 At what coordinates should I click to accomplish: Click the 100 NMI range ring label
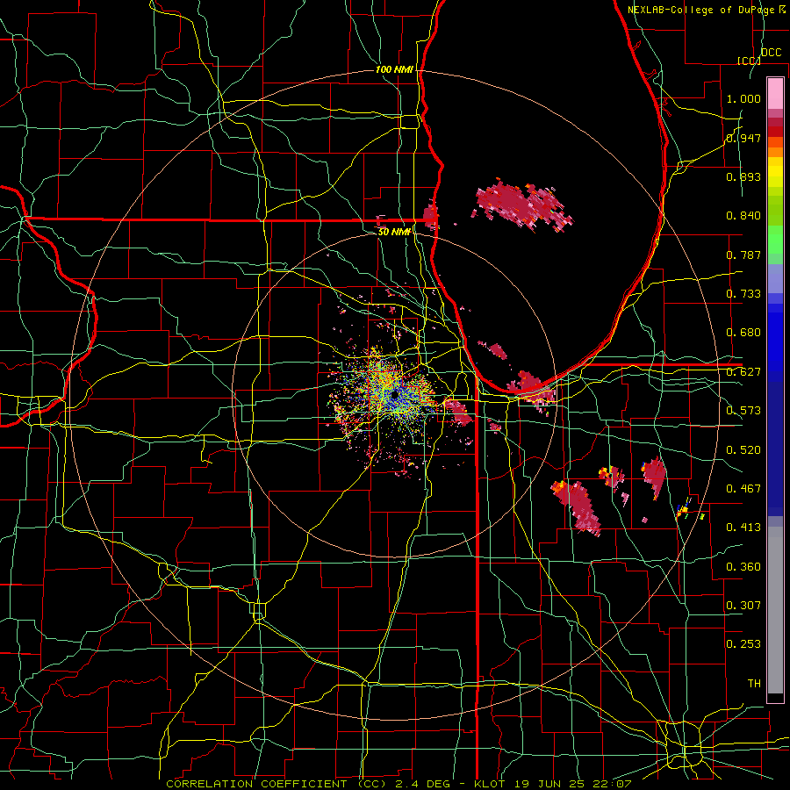[394, 69]
